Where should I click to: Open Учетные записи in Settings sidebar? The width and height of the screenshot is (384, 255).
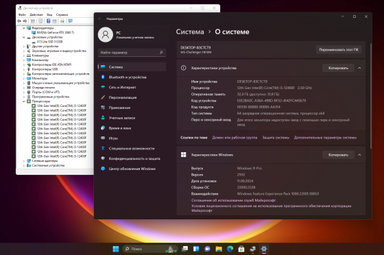[132, 118]
